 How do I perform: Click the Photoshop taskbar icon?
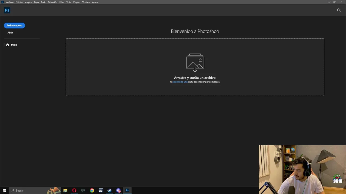pos(127,190)
